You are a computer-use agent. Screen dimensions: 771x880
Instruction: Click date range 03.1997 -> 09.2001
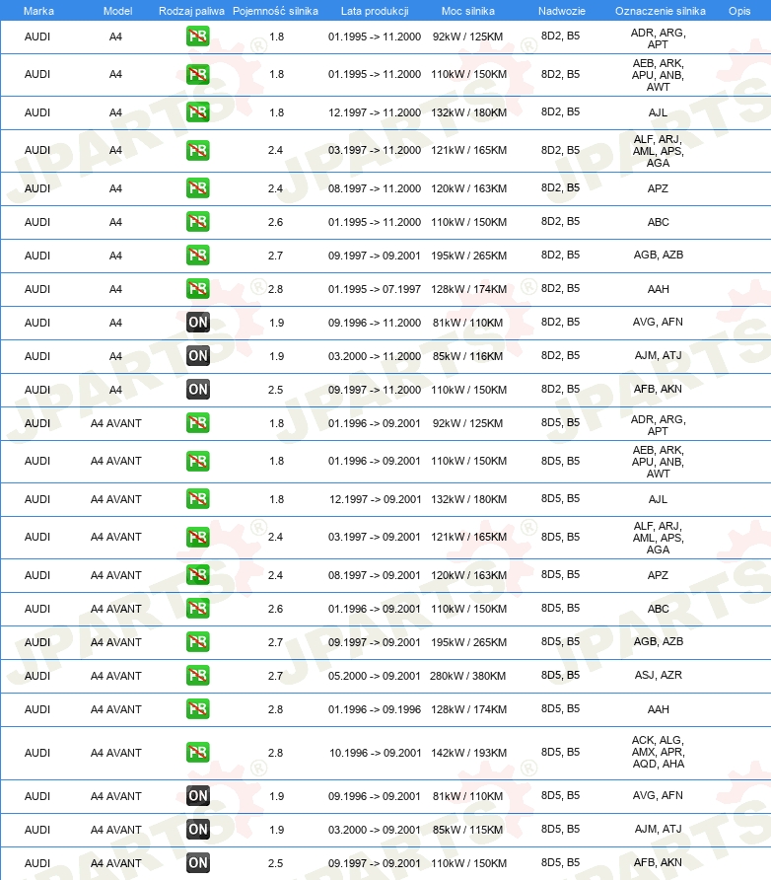click(x=375, y=537)
